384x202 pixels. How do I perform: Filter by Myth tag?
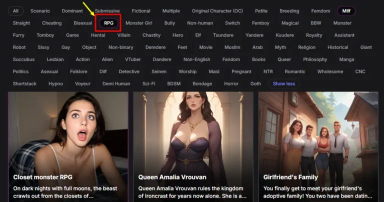(280, 47)
